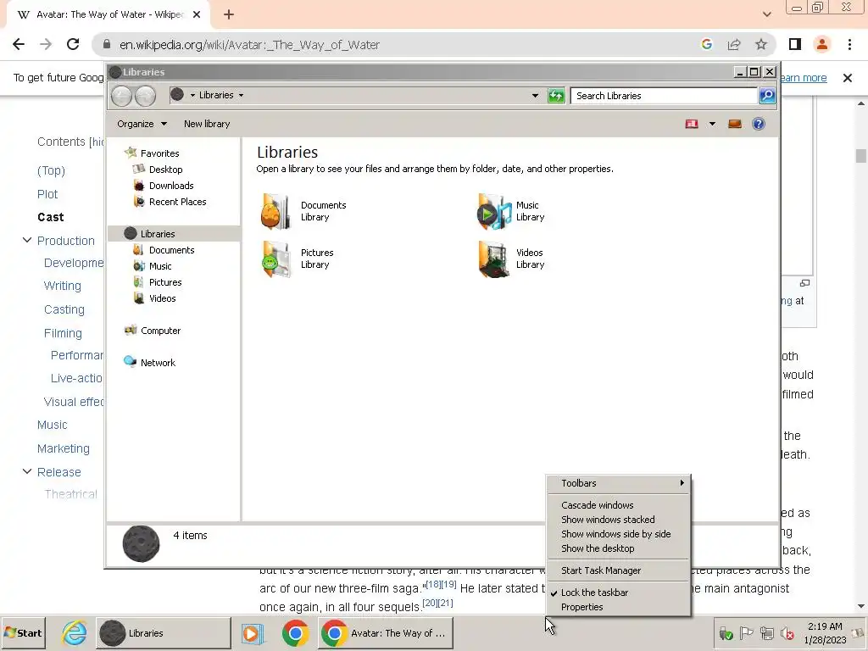
Task: Launch Internet Explorer from taskbar
Action: pyautogui.click(x=75, y=632)
